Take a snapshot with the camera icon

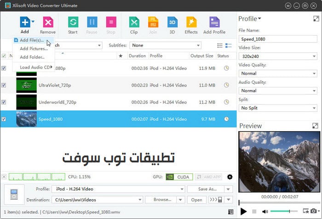(x=313, y=211)
